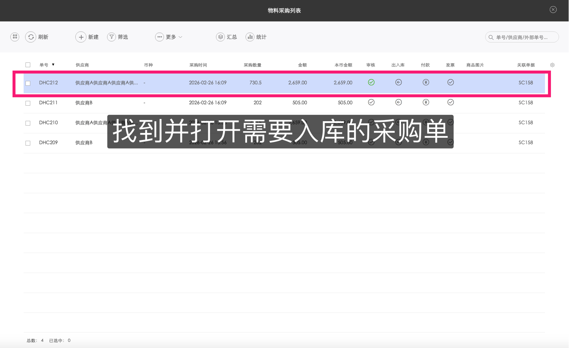This screenshot has width=569, height=348.
Task: Click the sort arrow on 单号 column
Action: (x=53, y=65)
